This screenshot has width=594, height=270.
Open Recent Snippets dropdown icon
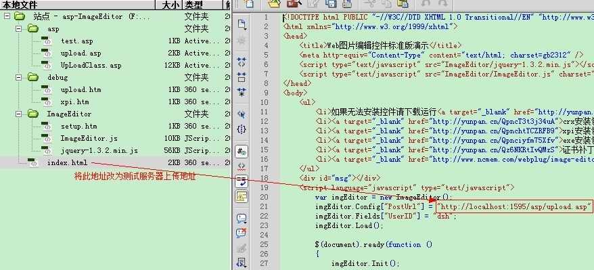coord(242,263)
